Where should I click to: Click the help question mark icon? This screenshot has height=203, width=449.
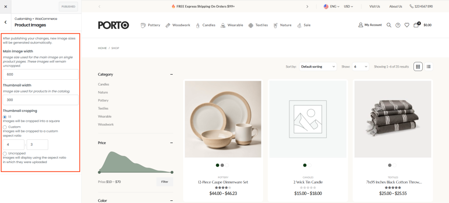point(398,25)
